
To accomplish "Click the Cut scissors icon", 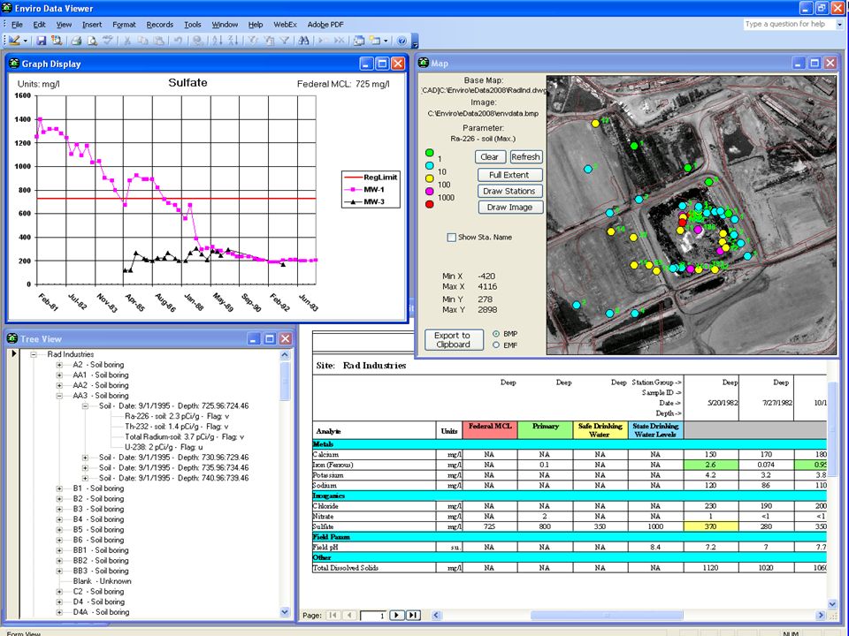I will pos(127,41).
